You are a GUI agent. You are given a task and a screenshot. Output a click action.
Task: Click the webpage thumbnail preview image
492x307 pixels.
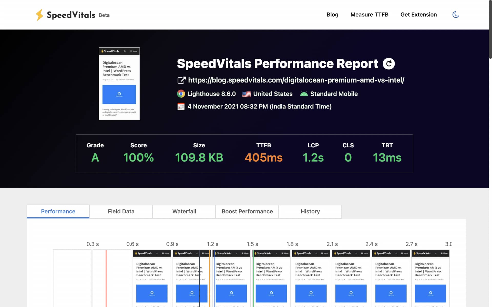[x=119, y=83]
